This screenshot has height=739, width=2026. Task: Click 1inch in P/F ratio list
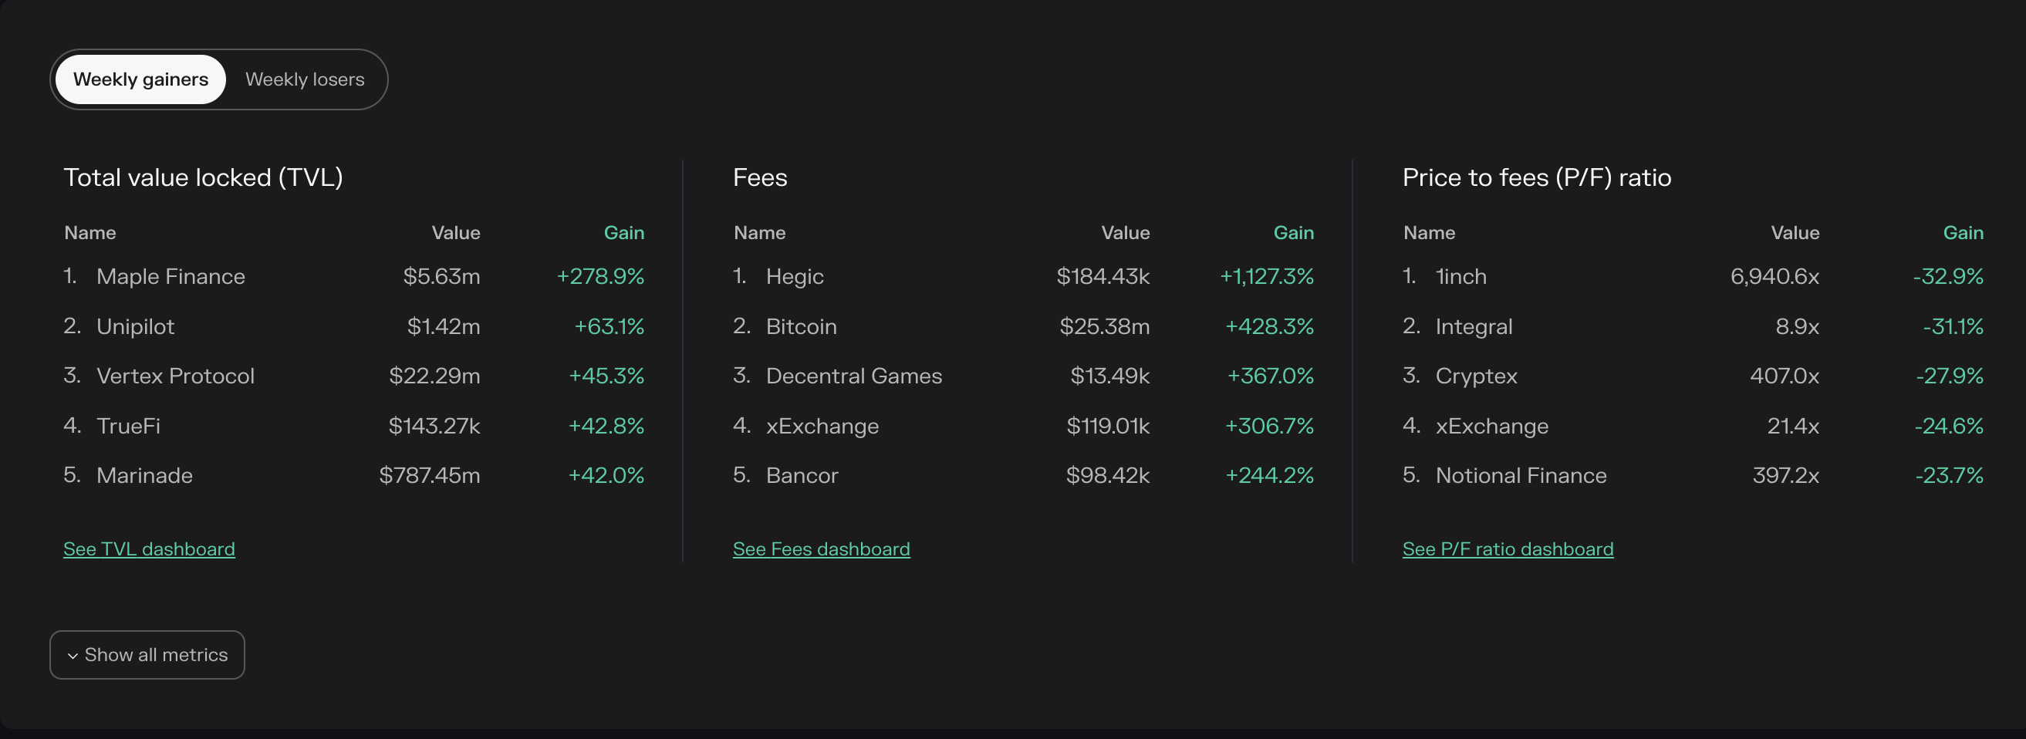pos(1460,277)
